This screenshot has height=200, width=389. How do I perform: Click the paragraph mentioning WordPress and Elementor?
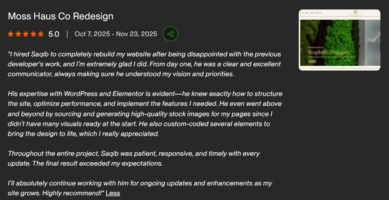point(145,114)
